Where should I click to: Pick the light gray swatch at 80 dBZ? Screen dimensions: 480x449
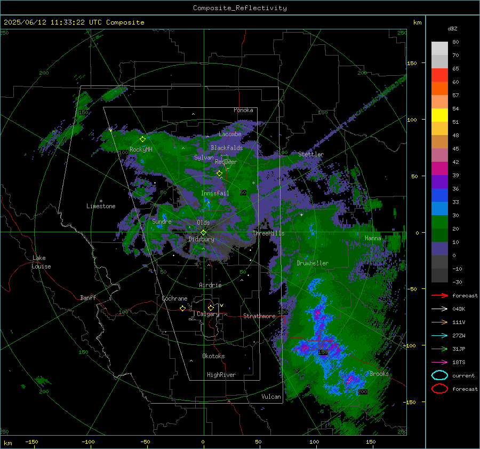(x=439, y=49)
